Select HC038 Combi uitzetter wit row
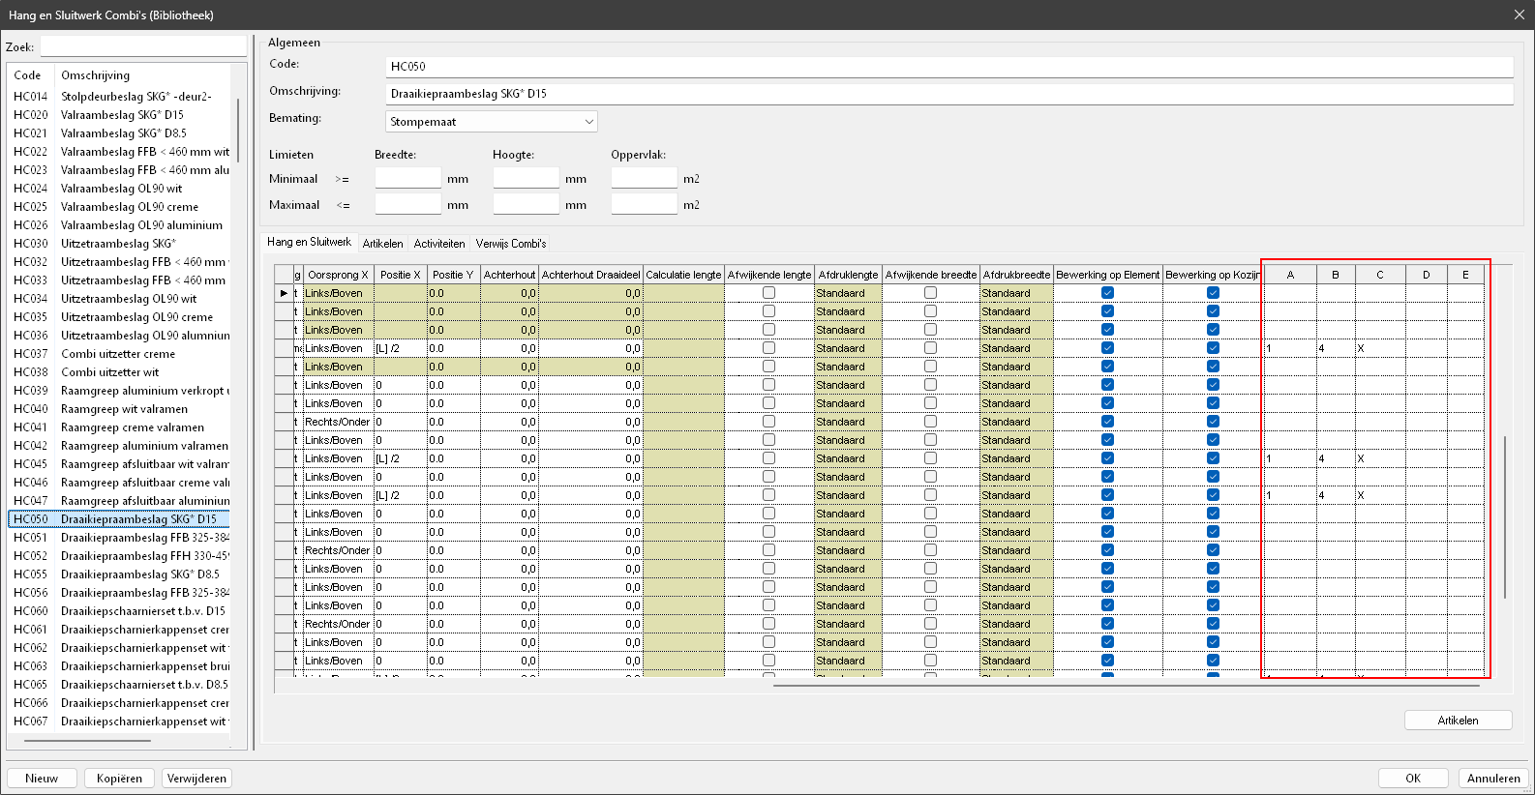Viewport: 1535px width, 795px height. (x=120, y=372)
